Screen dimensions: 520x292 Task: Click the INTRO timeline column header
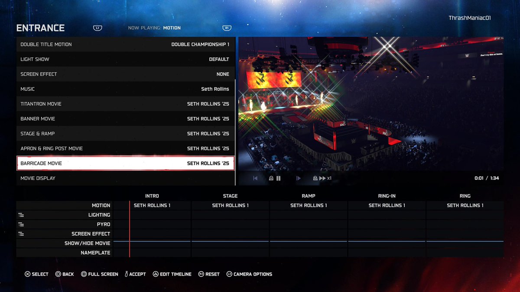point(152,196)
